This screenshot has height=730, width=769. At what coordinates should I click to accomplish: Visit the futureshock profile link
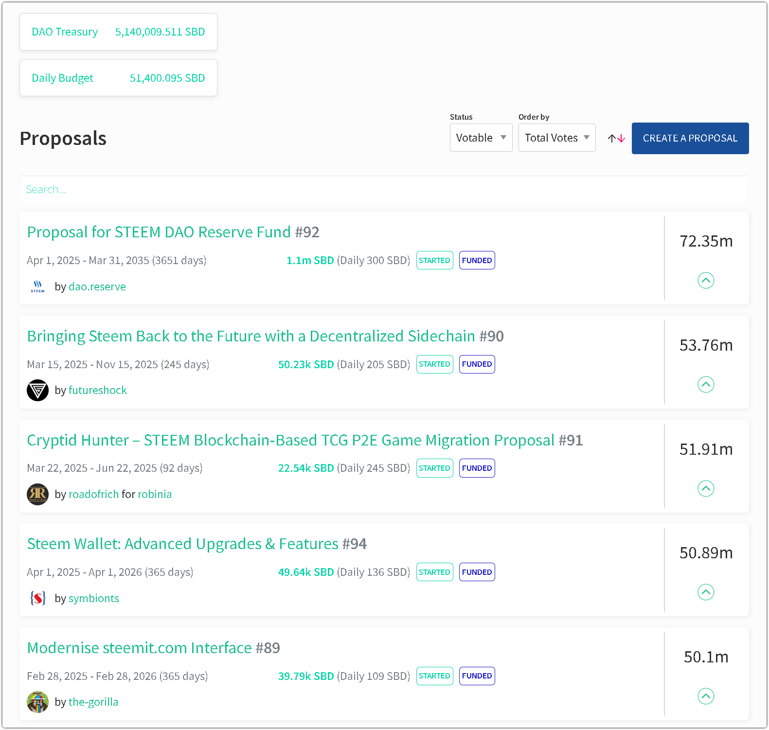[x=98, y=390]
